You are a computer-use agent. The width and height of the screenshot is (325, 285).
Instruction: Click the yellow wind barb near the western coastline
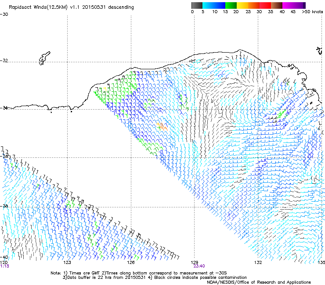(105, 89)
